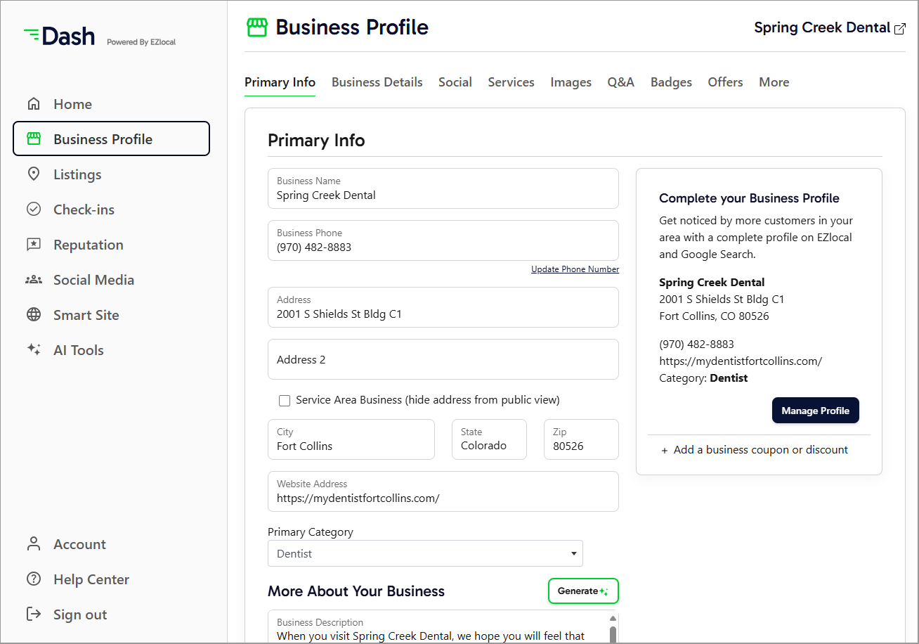Screen dimensions: 919x644
Task: Click the Reputation star message icon
Action: pos(33,245)
